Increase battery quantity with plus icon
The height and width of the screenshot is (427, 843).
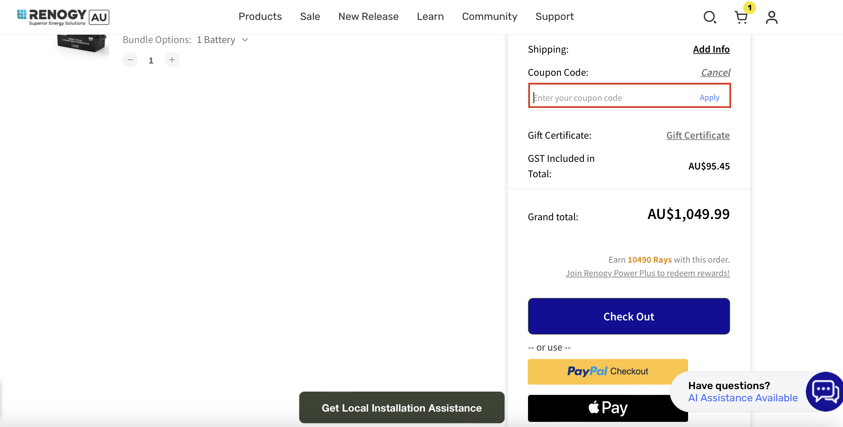(x=172, y=60)
